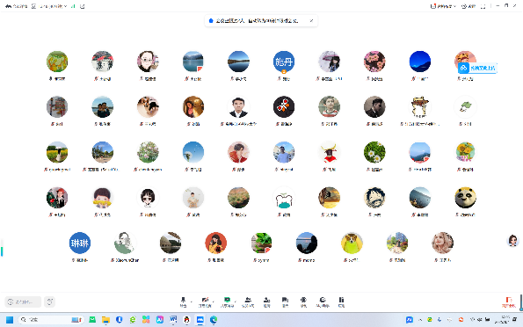The width and height of the screenshot is (523, 327).
Task: Open the layout view dropdown at top right
Action: (x=443, y=6)
